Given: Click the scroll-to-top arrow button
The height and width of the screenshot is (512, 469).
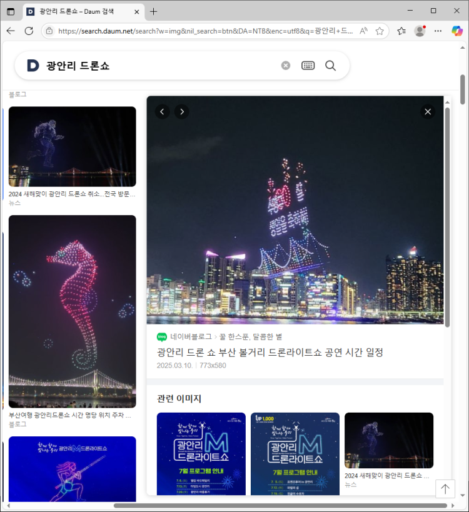Looking at the screenshot, I should coord(445,489).
